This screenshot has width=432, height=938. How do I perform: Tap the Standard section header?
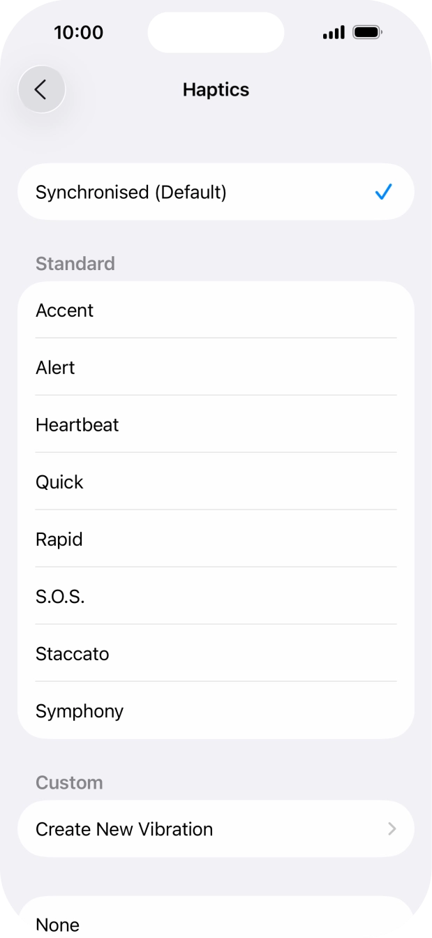pos(75,264)
